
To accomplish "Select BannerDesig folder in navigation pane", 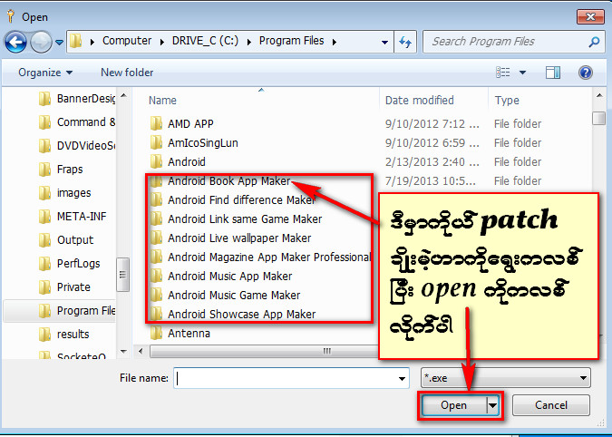I will [x=77, y=99].
